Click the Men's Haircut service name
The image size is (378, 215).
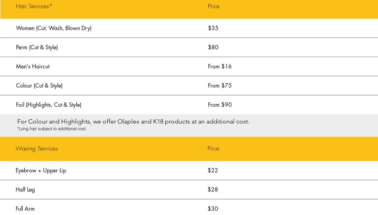click(x=33, y=66)
